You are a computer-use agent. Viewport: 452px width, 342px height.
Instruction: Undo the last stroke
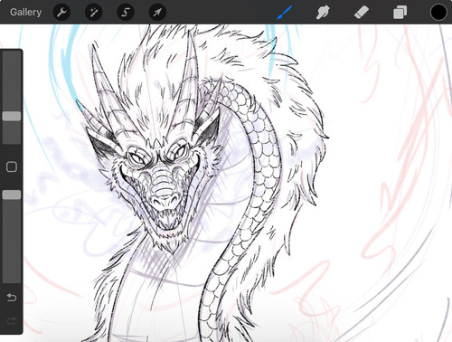coord(12,298)
